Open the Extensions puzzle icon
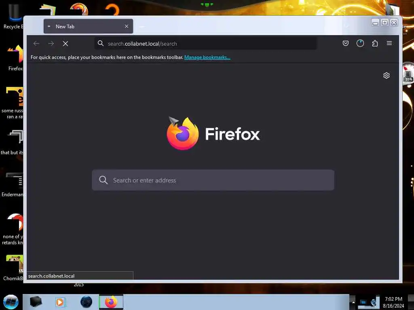 (375, 43)
